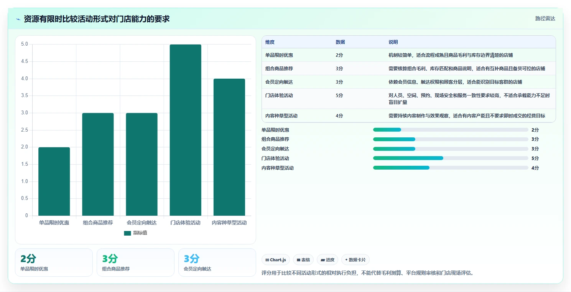Click 单品限时优惠 in the table's 维度 column
This screenshot has height=292, width=571.
(x=279, y=55)
